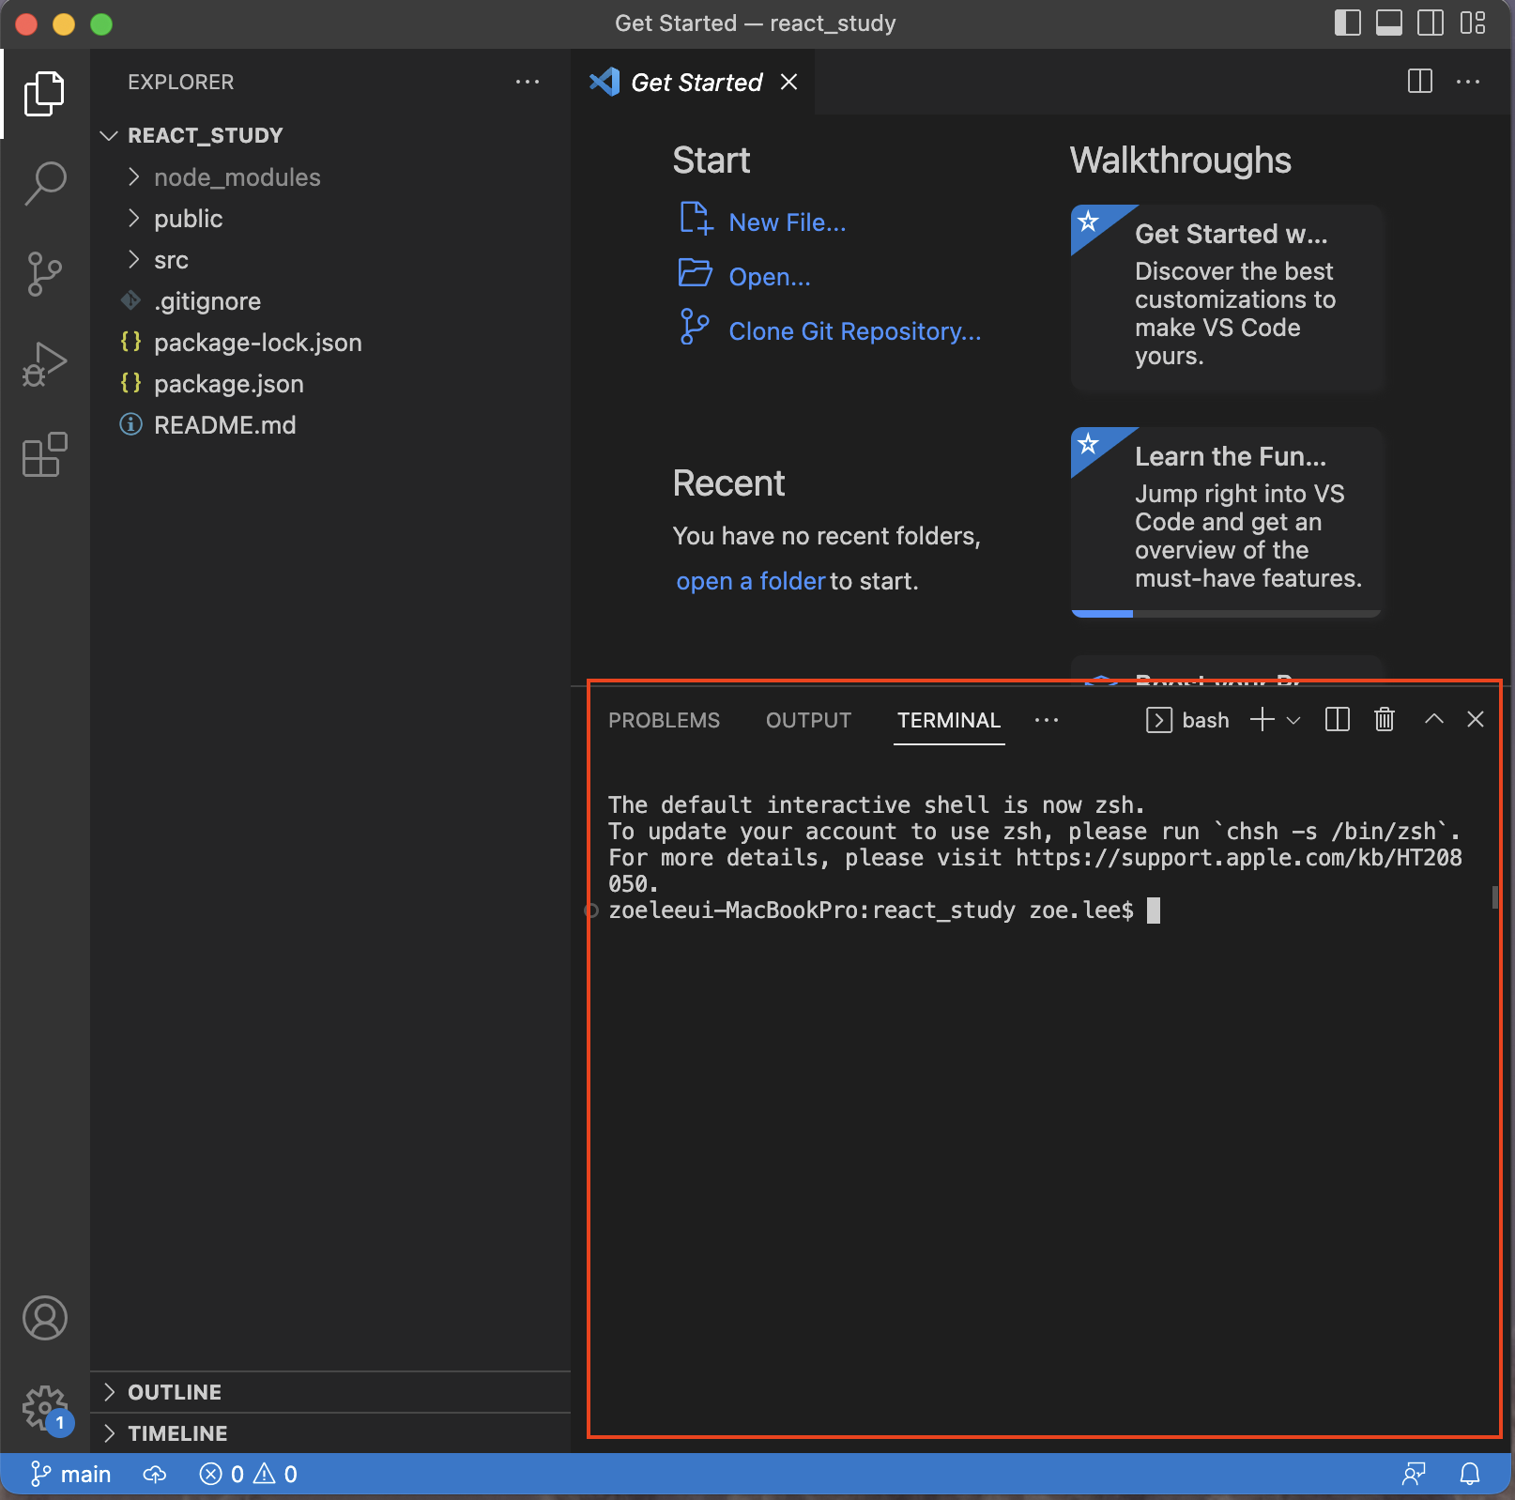The height and width of the screenshot is (1500, 1515).
Task: Maximize panel size chevron
Action: (1434, 719)
